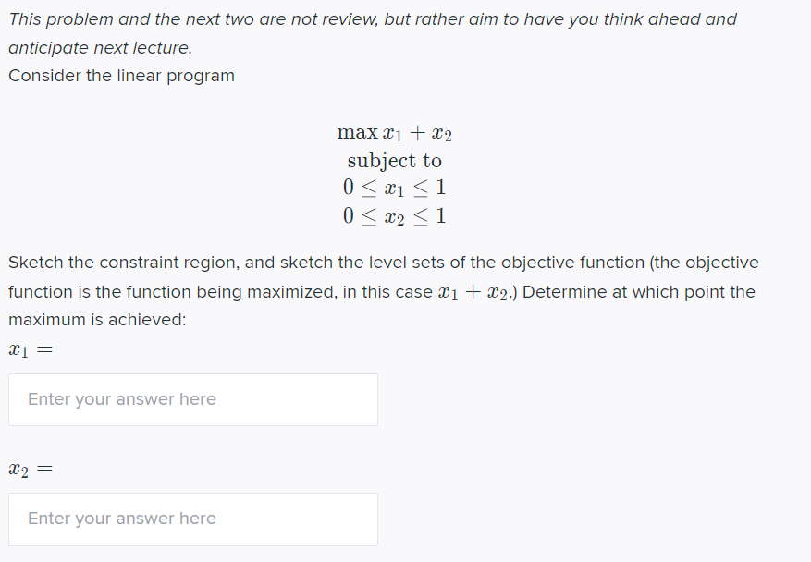Click the constraint '0 ≤ x1 ≤ 1'
Screen dimensions: 811x562
[394, 188]
